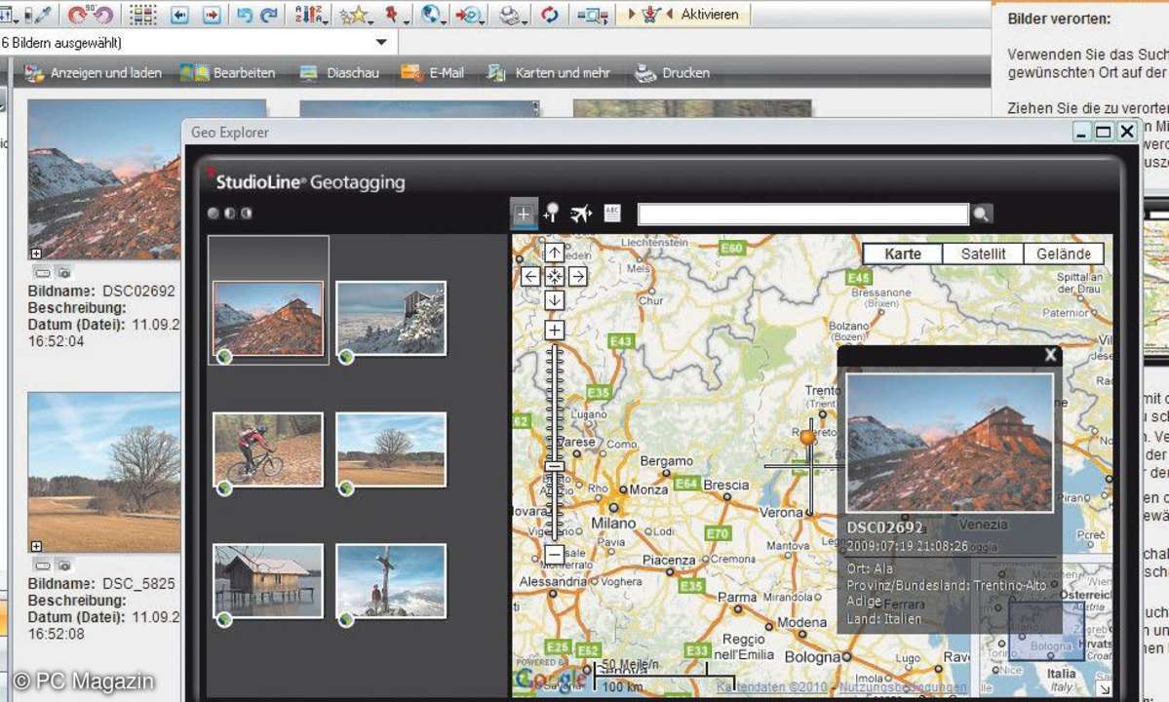Select the add pin marker tool
The image size is (1169, 702).
(x=552, y=214)
